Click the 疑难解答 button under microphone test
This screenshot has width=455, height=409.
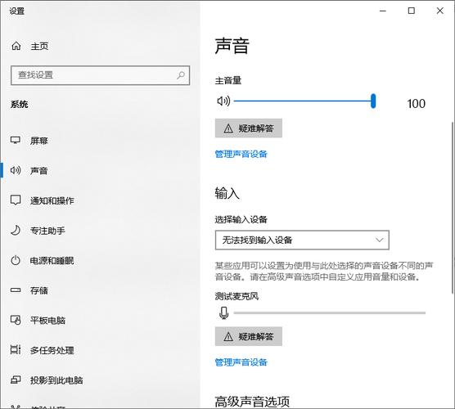point(249,336)
